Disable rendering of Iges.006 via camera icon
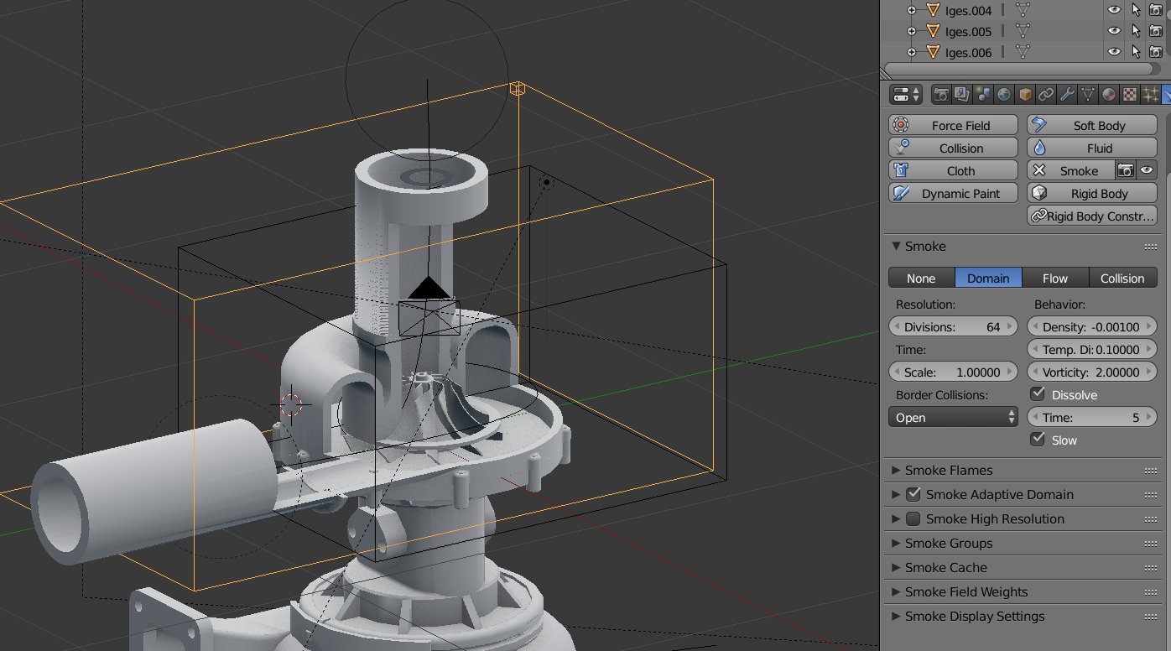The height and width of the screenshot is (651, 1171). click(1155, 52)
